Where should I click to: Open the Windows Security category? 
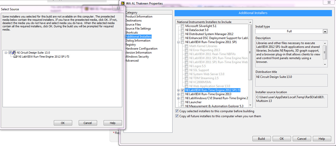pyautogui.click(x=137, y=57)
